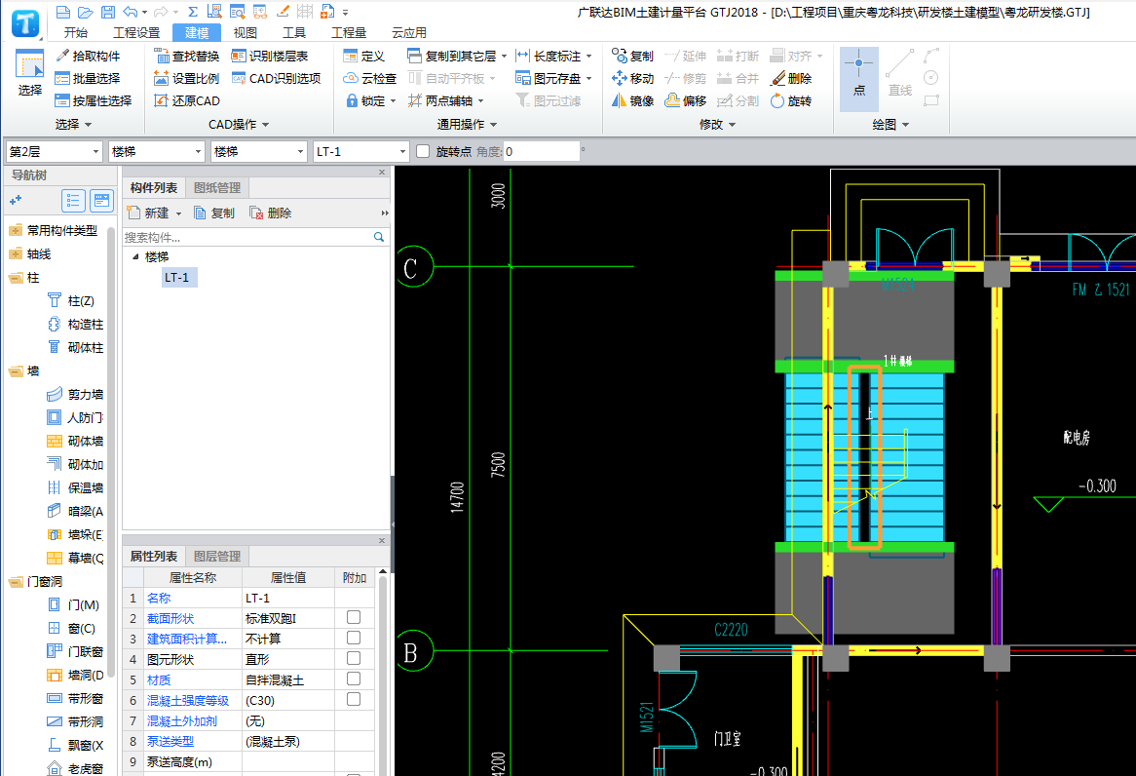The width and height of the screenshot is (1136, 776).
Task: Click 新建 in component list toolbar
Action: (149, 213)
